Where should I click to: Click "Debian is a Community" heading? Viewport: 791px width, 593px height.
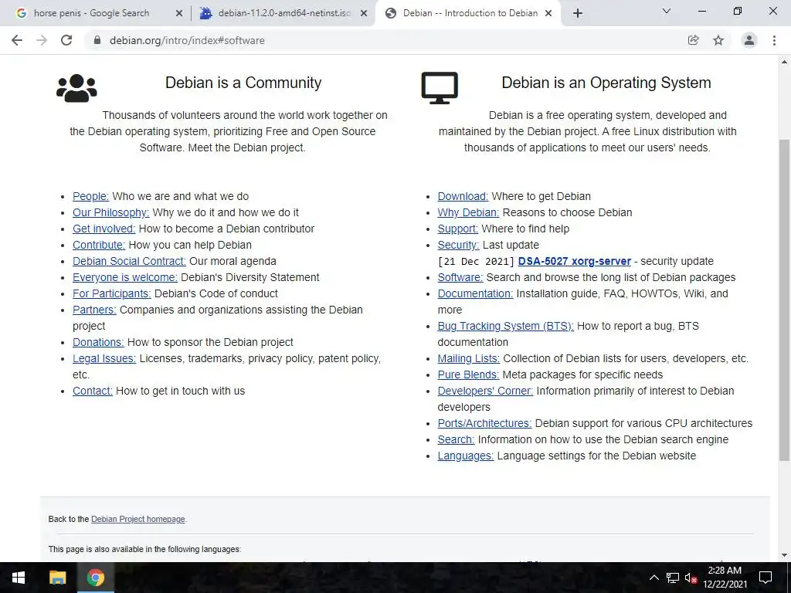[x=243, y=83]
